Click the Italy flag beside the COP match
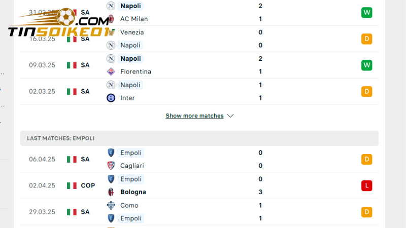 72,186
